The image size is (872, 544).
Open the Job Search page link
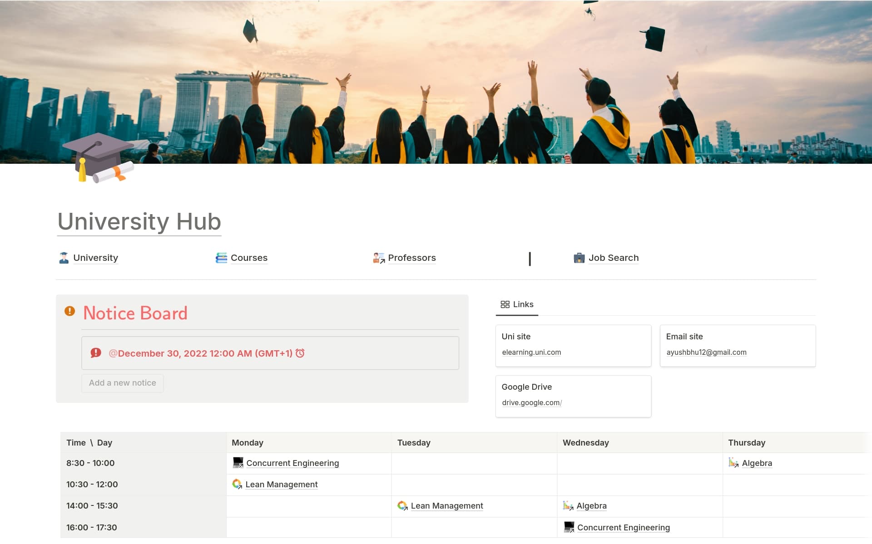pos(613,258)
